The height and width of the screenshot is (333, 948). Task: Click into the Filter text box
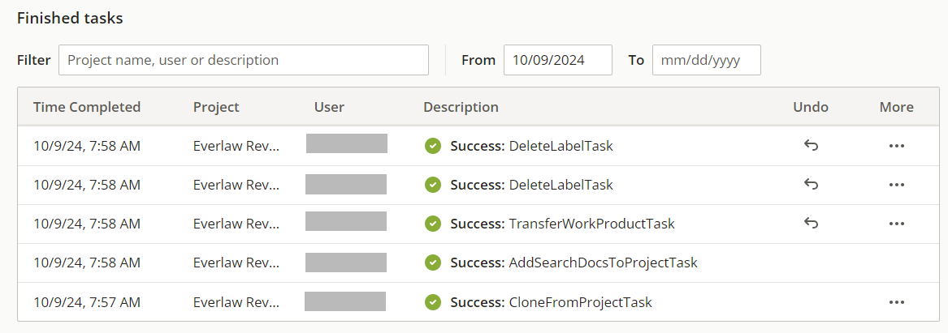pyautogui.click(x=244, y=60)
